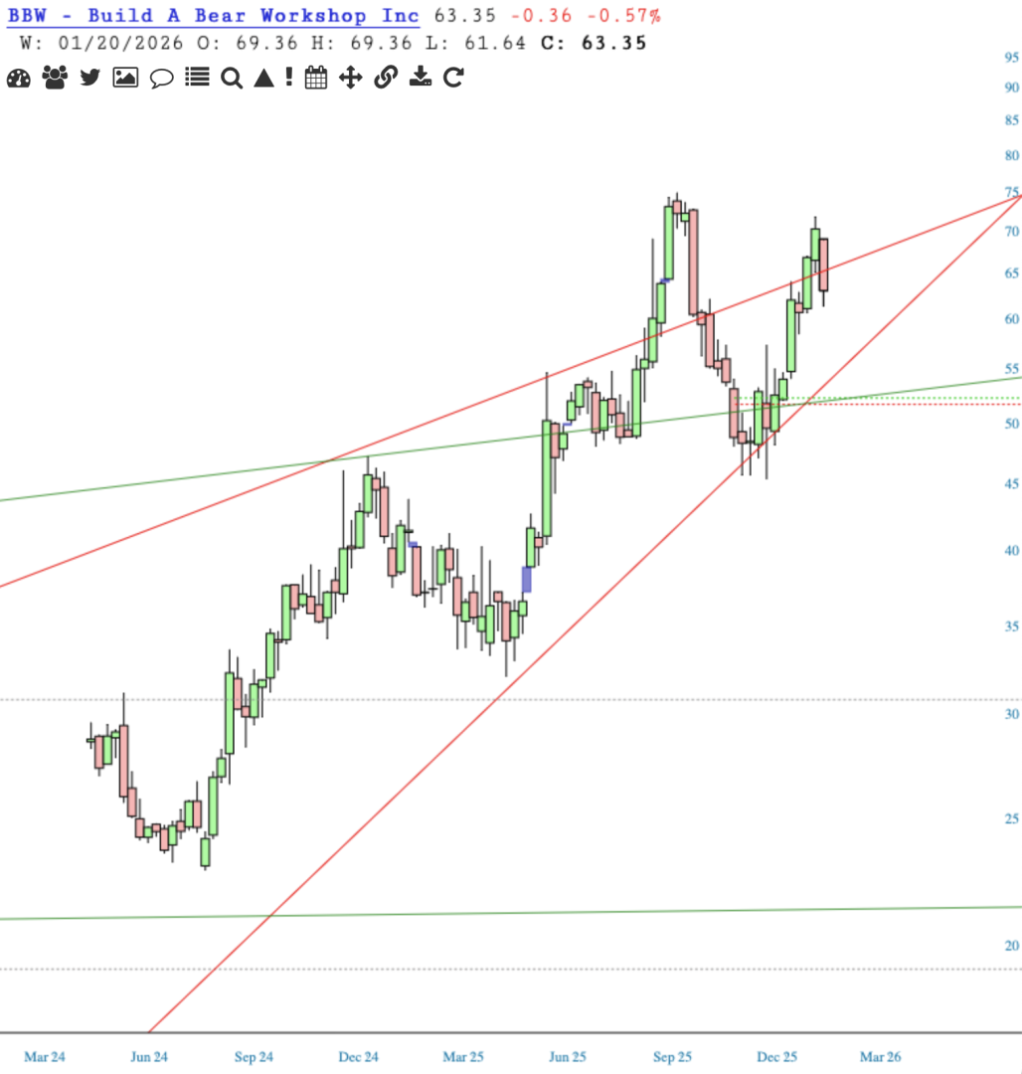The image size is (1022, 1074).
Task: Click the 45 price axis label
Action: tap(1011, 483)
